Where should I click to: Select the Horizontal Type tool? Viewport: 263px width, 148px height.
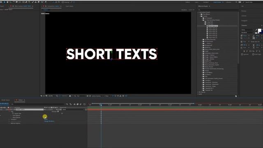click(29, 2)
